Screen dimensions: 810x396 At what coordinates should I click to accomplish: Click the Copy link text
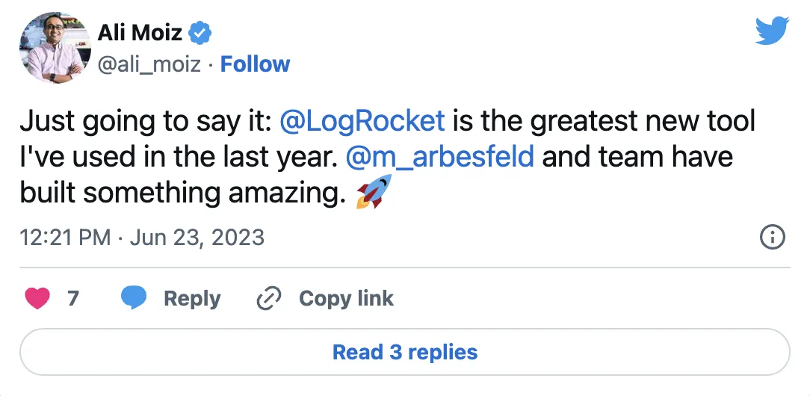(x=346, y=299)
